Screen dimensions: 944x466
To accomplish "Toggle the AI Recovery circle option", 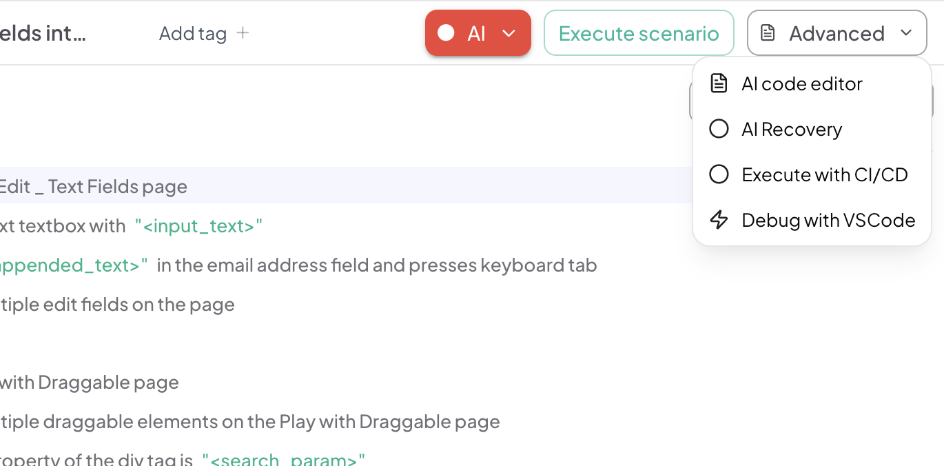I will click(x=719, y=129).
